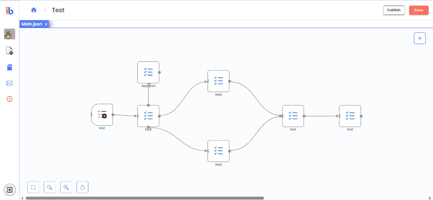This screenshot has height=200, width=433.
Task: Open the blue storage card sidebar icon
Action: click(x=10, y=67)
